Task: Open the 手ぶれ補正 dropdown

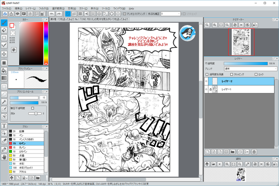Action: (x=171, y=14)
